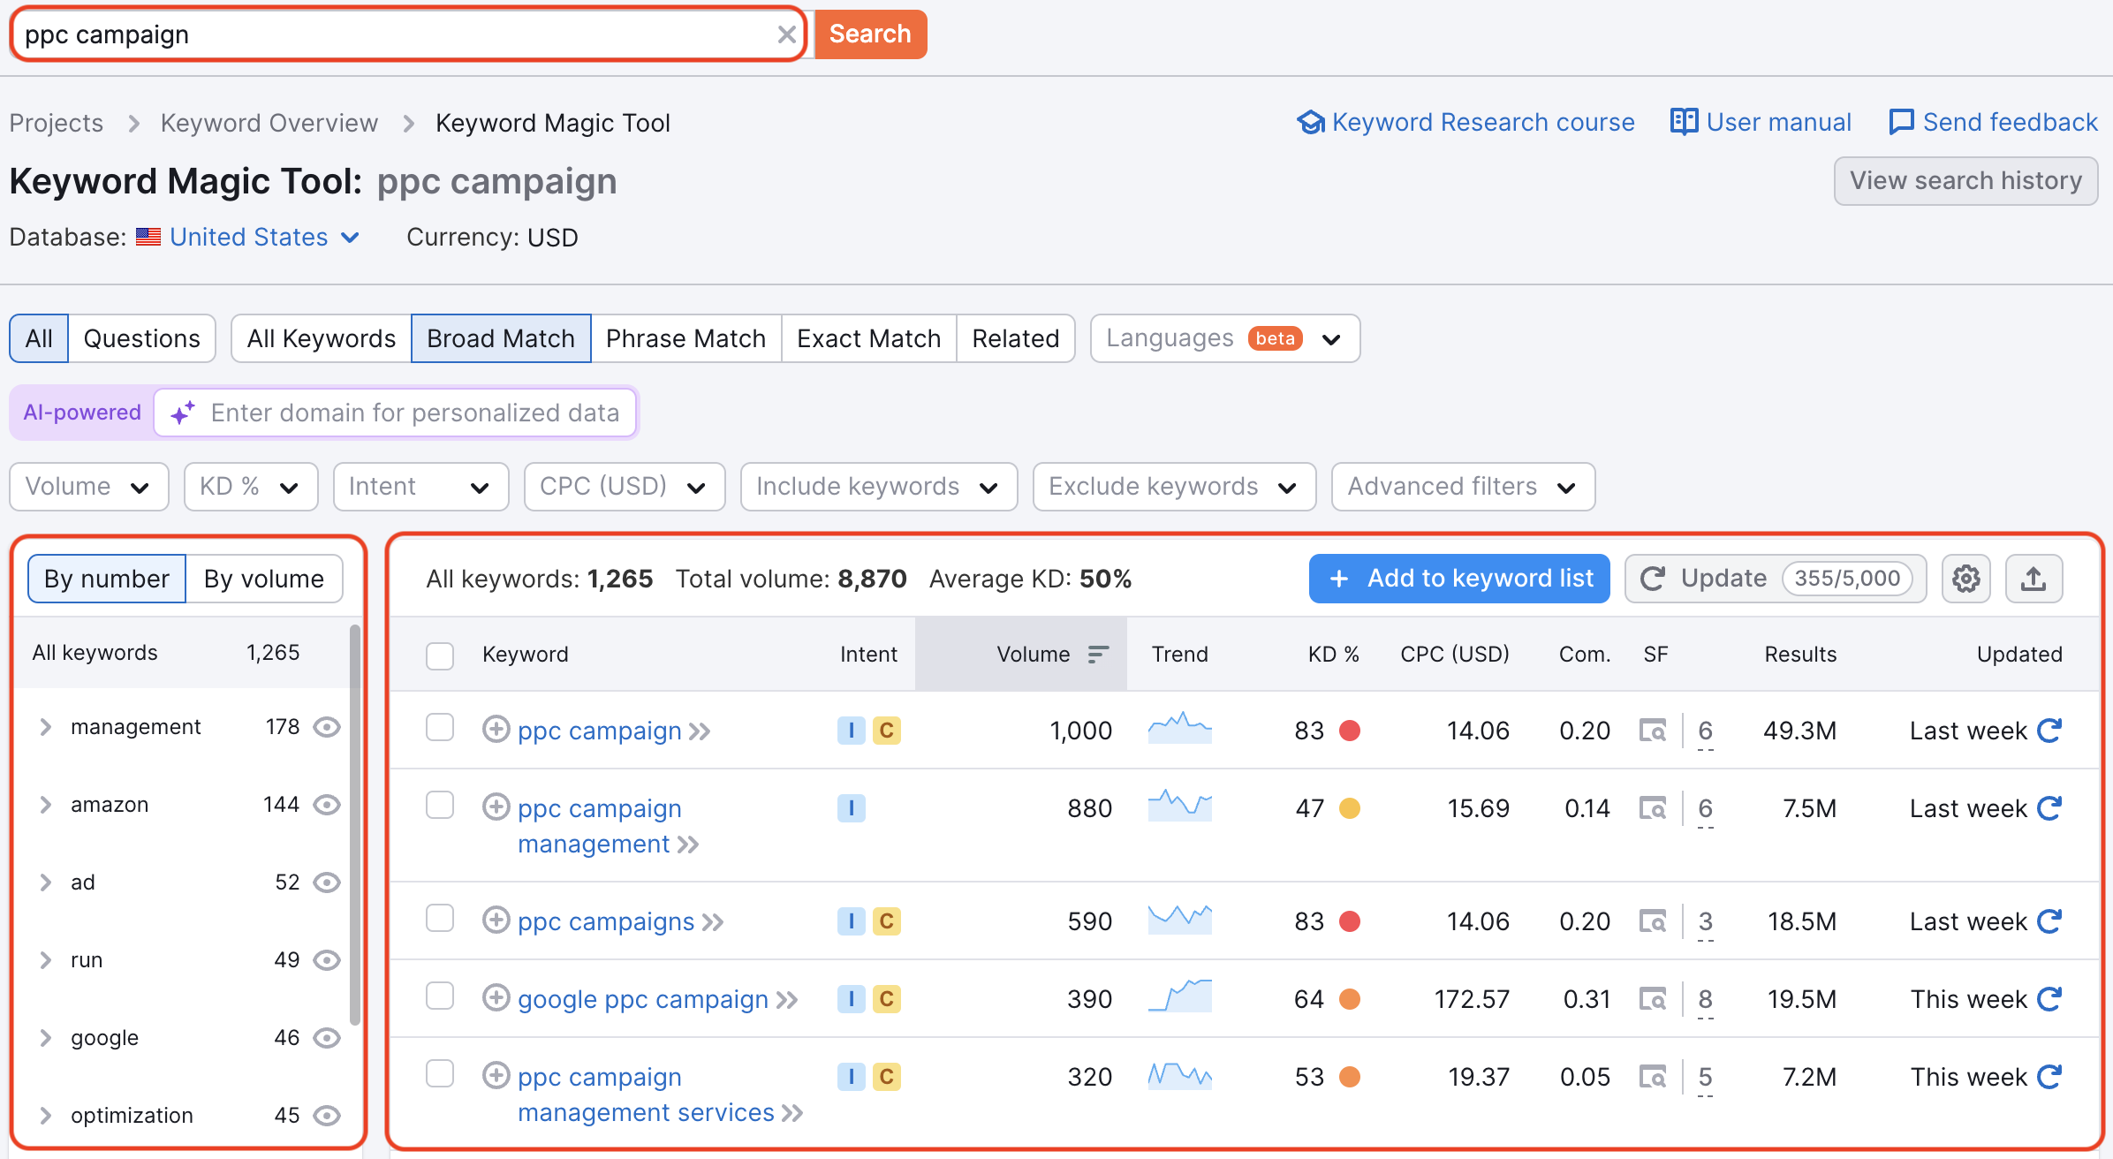
Task: Open Include keywords dropdown
Action: pyautogui.click(x=879, y=487)
